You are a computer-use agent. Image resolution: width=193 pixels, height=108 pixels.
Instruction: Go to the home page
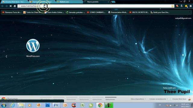(15, 6)
